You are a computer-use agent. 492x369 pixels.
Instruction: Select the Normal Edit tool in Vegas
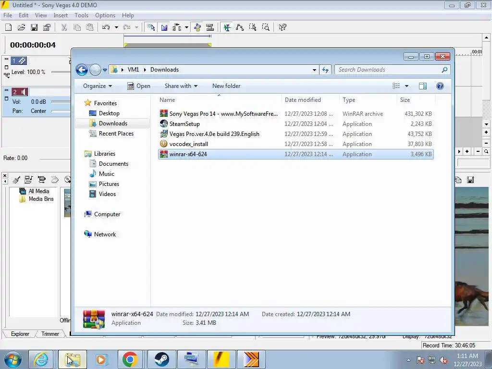tap(227, 27)
